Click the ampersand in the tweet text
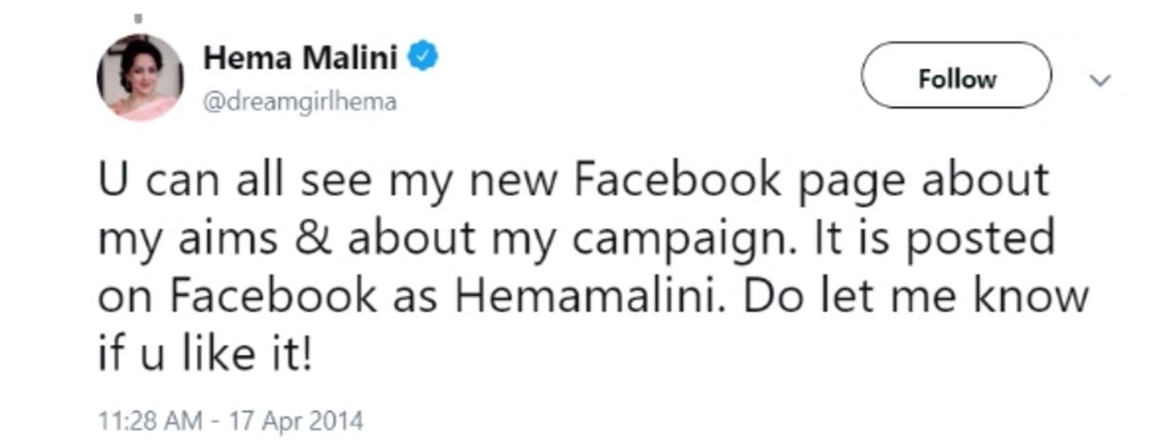1153x448 pixels. pyautogui.click(x=315, y=237)
